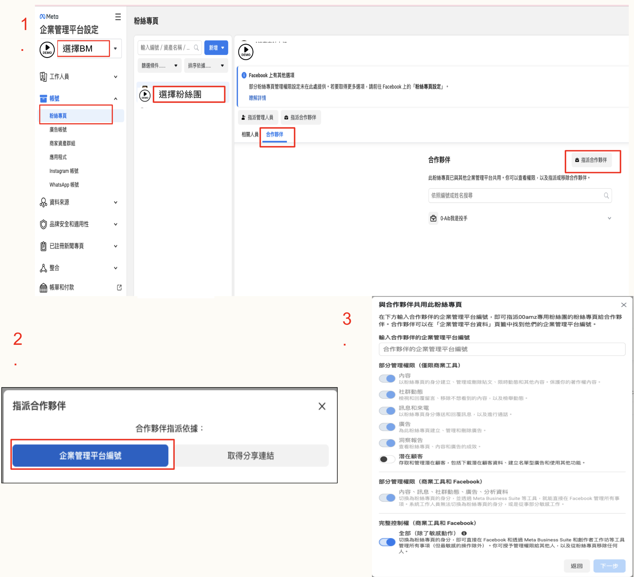Open 商家資產群組 in the sidebar
Image resolution: width=634 pixels, height=577 pixels.
[x=62, y=143]
